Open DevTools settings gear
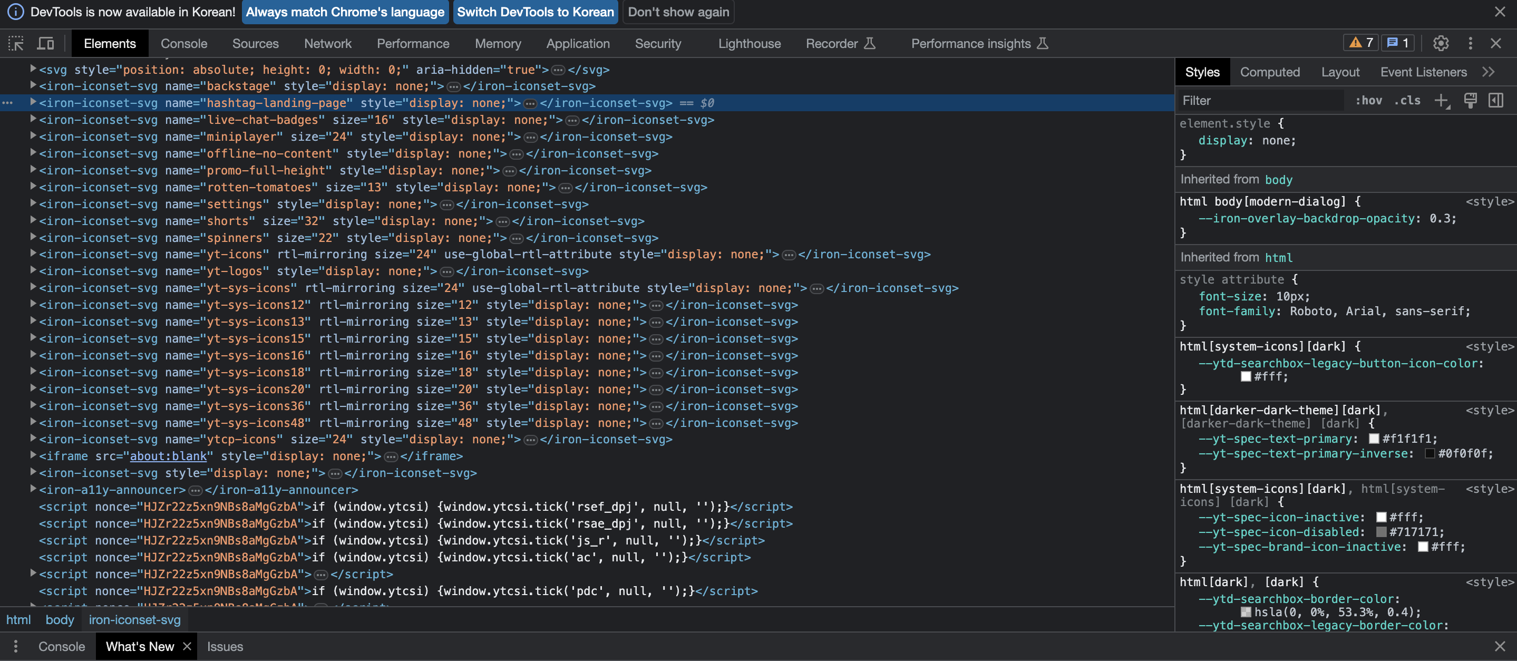Viewport: 1517px width, 661px height. 1441,43
